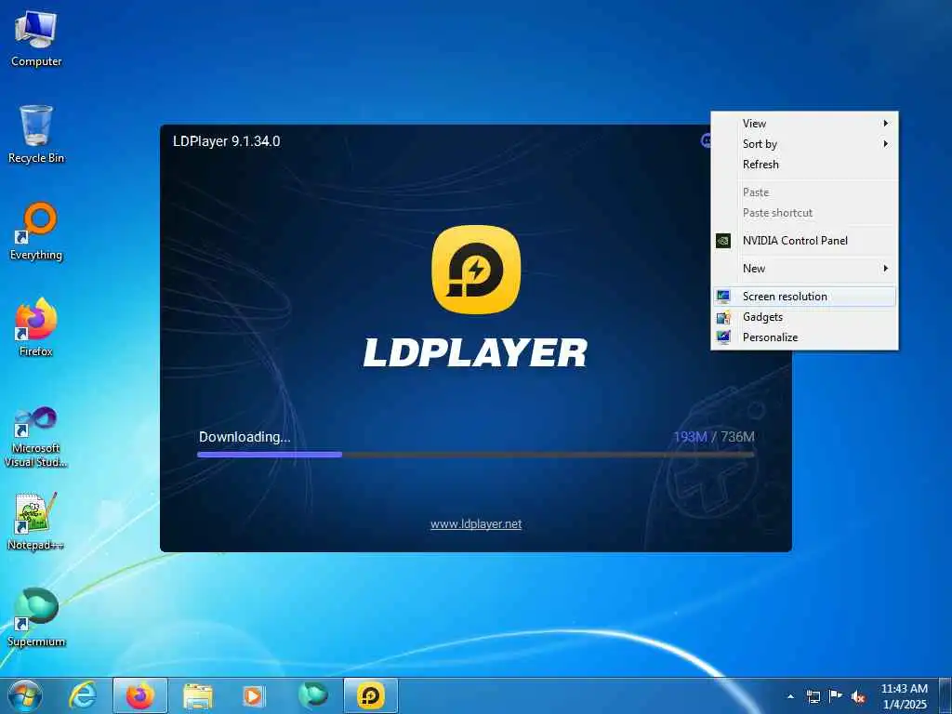Click the Gadgets menu icon
The height and width of the screenshot is (714, 952).
coord(723,317)
